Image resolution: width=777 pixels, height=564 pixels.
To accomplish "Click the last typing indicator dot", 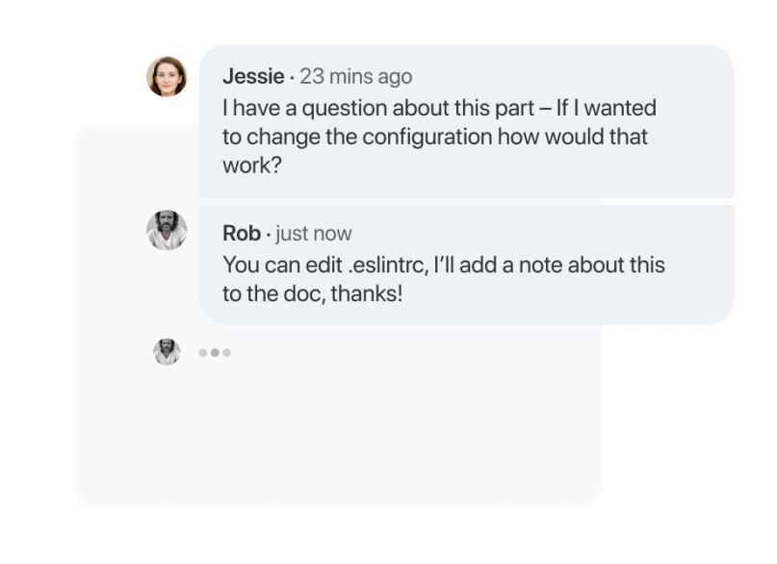I will click(x=227, y=352).
